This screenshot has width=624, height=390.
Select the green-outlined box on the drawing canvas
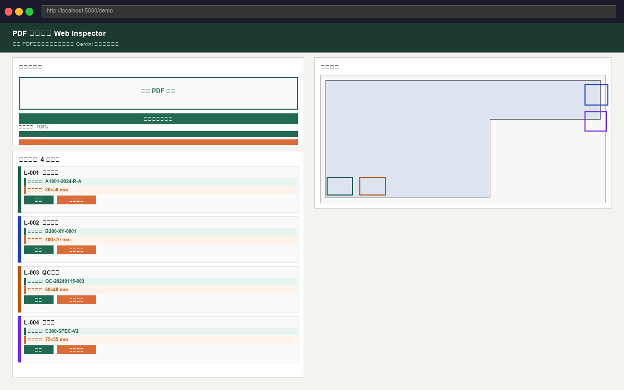tap(340, 186)
